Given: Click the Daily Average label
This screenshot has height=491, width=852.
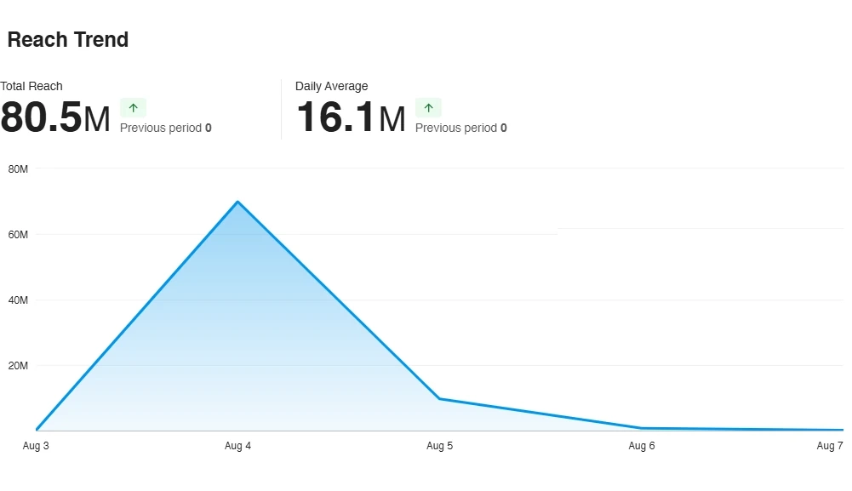Looking at the screenshot, I should tap(331, 86).
